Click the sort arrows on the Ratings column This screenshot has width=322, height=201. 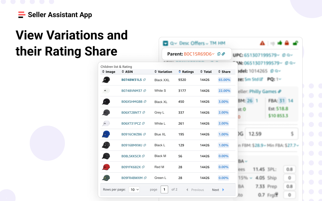pyautogui.click(x=179, y=72)
